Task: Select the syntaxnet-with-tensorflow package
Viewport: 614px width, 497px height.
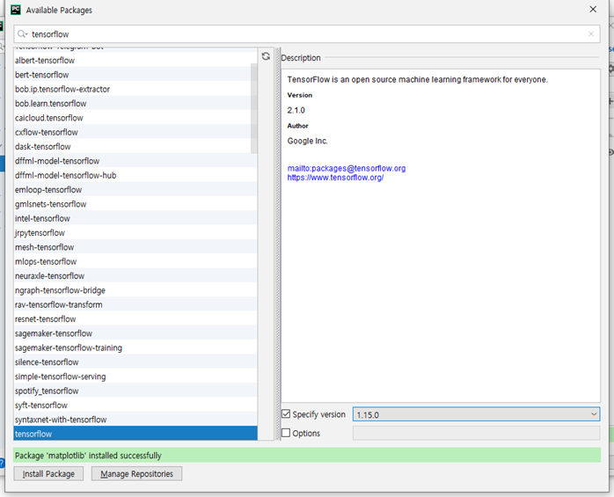Action: coord(135,420)
